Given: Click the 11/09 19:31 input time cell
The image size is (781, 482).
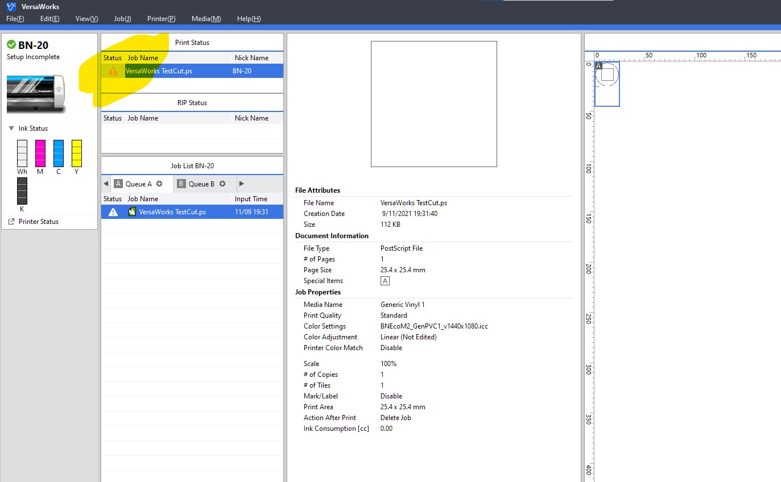Looking at the screenshot, I should (x=251, y=212).
